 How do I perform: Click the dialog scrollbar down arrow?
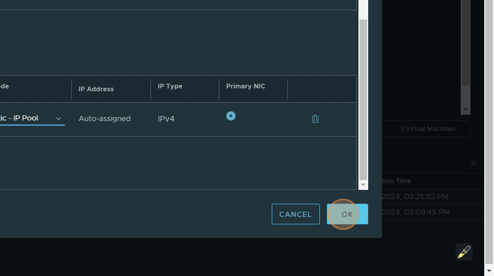(x=363, y=185)
